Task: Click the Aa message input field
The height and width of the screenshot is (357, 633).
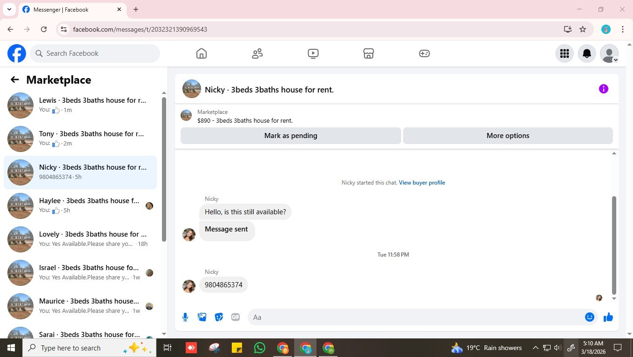Action: [417, 317]
